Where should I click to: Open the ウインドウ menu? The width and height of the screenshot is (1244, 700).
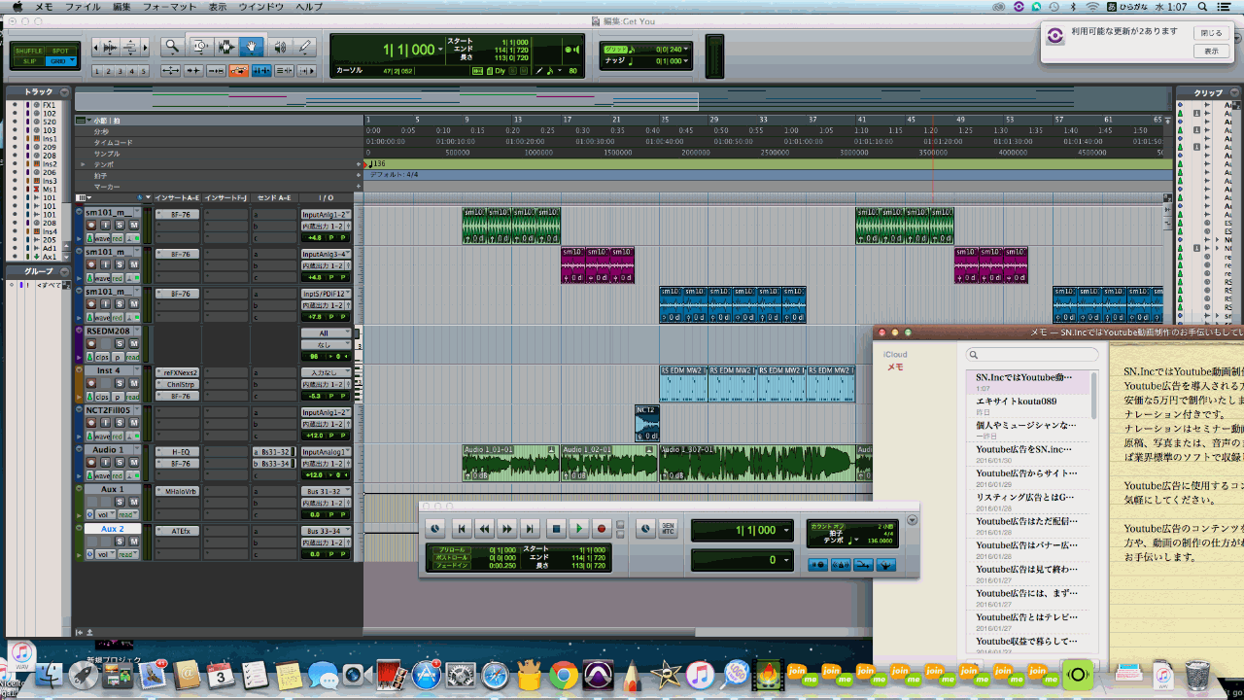261,7
